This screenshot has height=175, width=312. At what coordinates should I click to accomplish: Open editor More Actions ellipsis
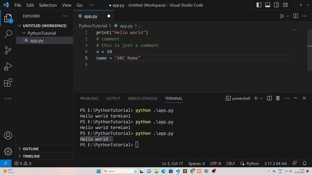304,16
